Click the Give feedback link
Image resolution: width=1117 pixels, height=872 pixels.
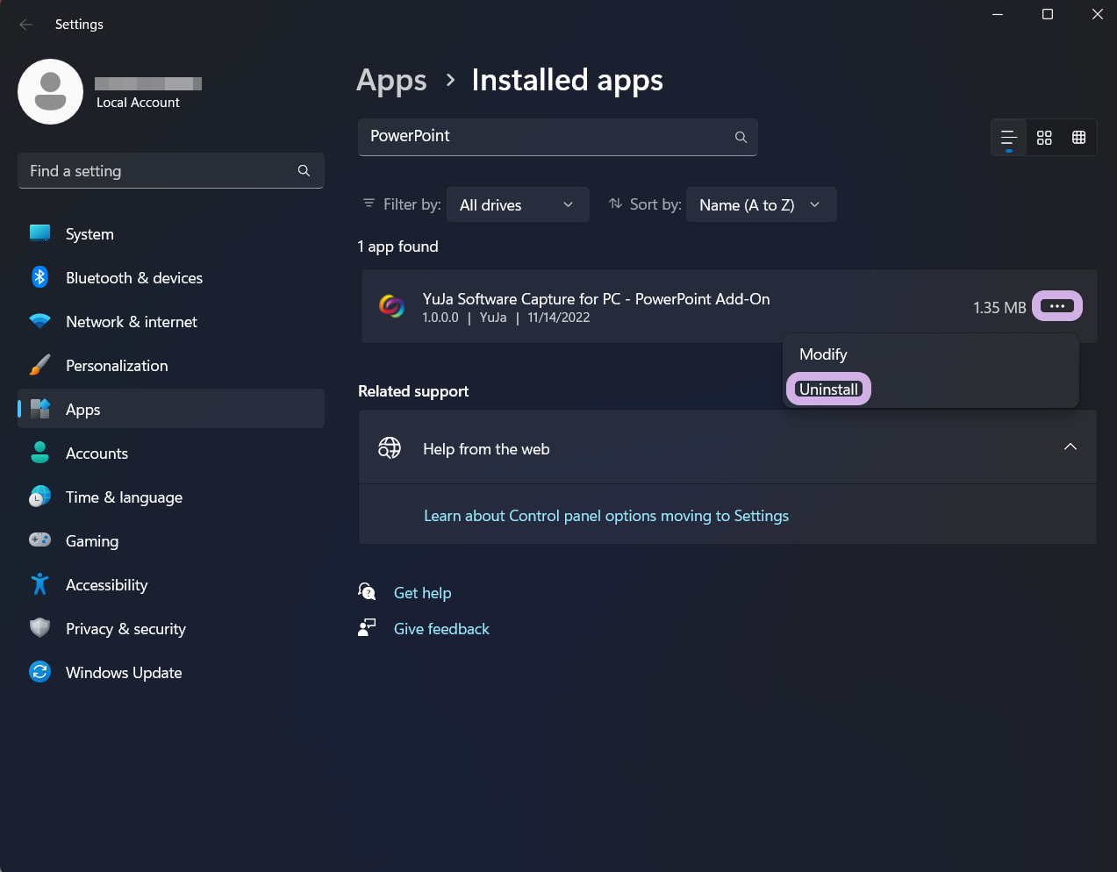pos(441,629)
